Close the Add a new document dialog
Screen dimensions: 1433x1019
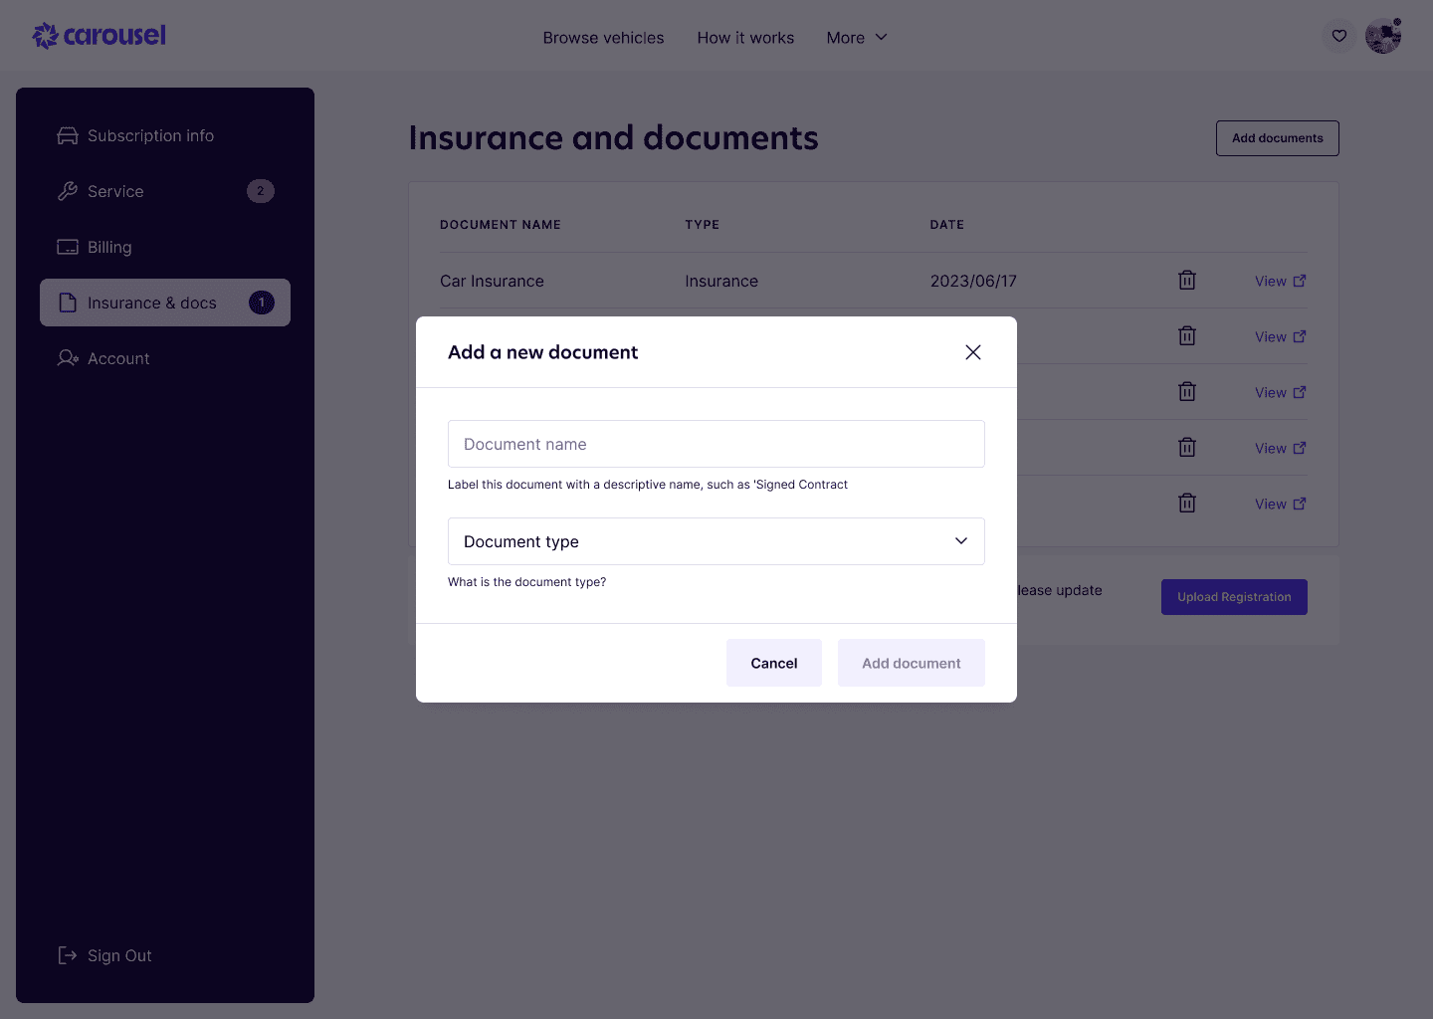pyautogui.click(x=972, y=352)
